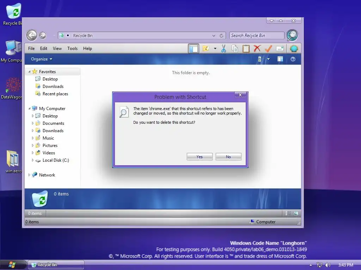Select Favorites in the navigation pane
The height and width of the screenshot is (270, 361).
[48, 72]
